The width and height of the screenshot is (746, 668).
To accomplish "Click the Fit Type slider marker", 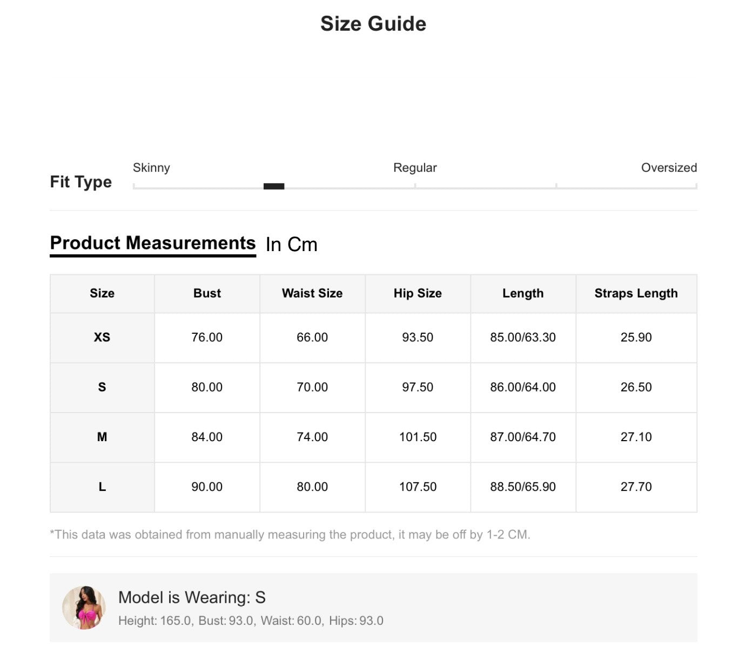I will point(274,186).
